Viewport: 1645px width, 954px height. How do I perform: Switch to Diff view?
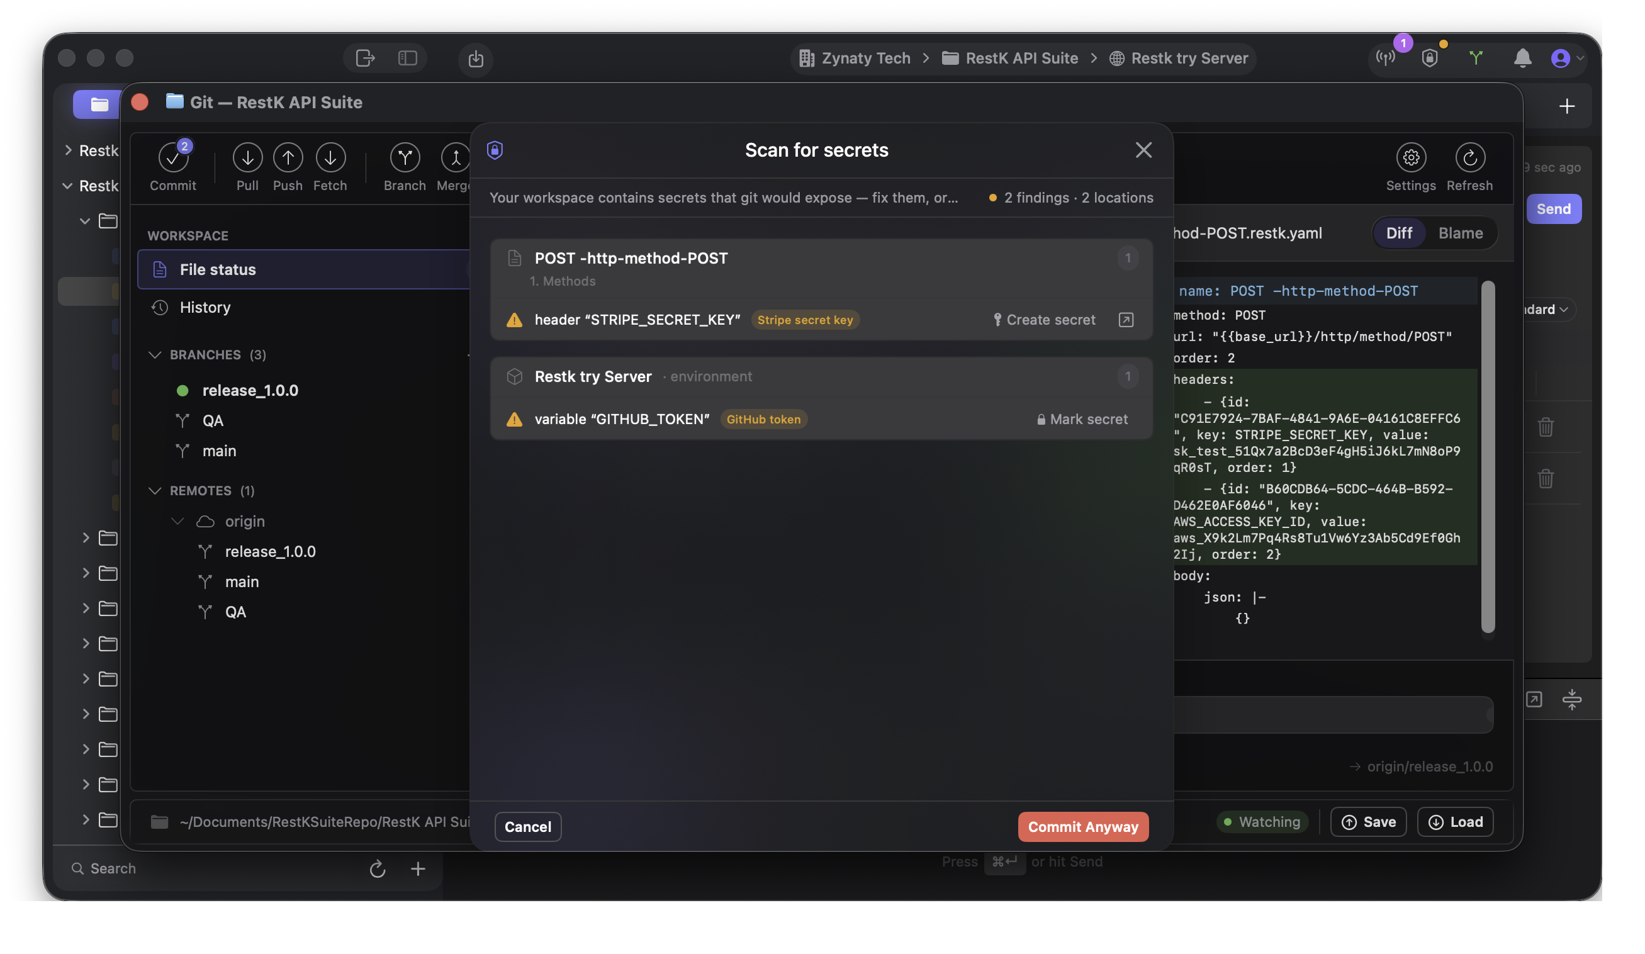pos(1398,233)
